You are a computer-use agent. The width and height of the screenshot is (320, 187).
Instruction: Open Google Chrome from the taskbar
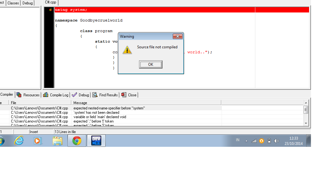point(77,141)
